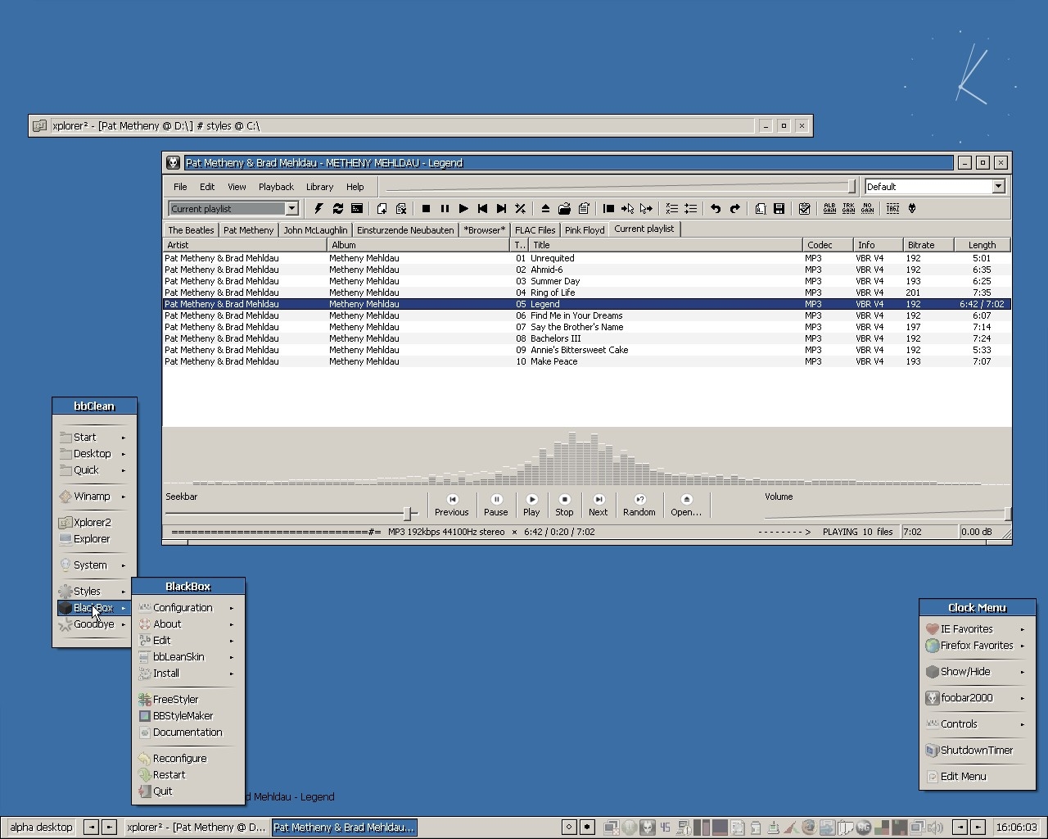Click the labeled Random button below the spectrum
The width and height of the screenshot is (1048, 839).
pyautogui.click(x=639, y=506)
